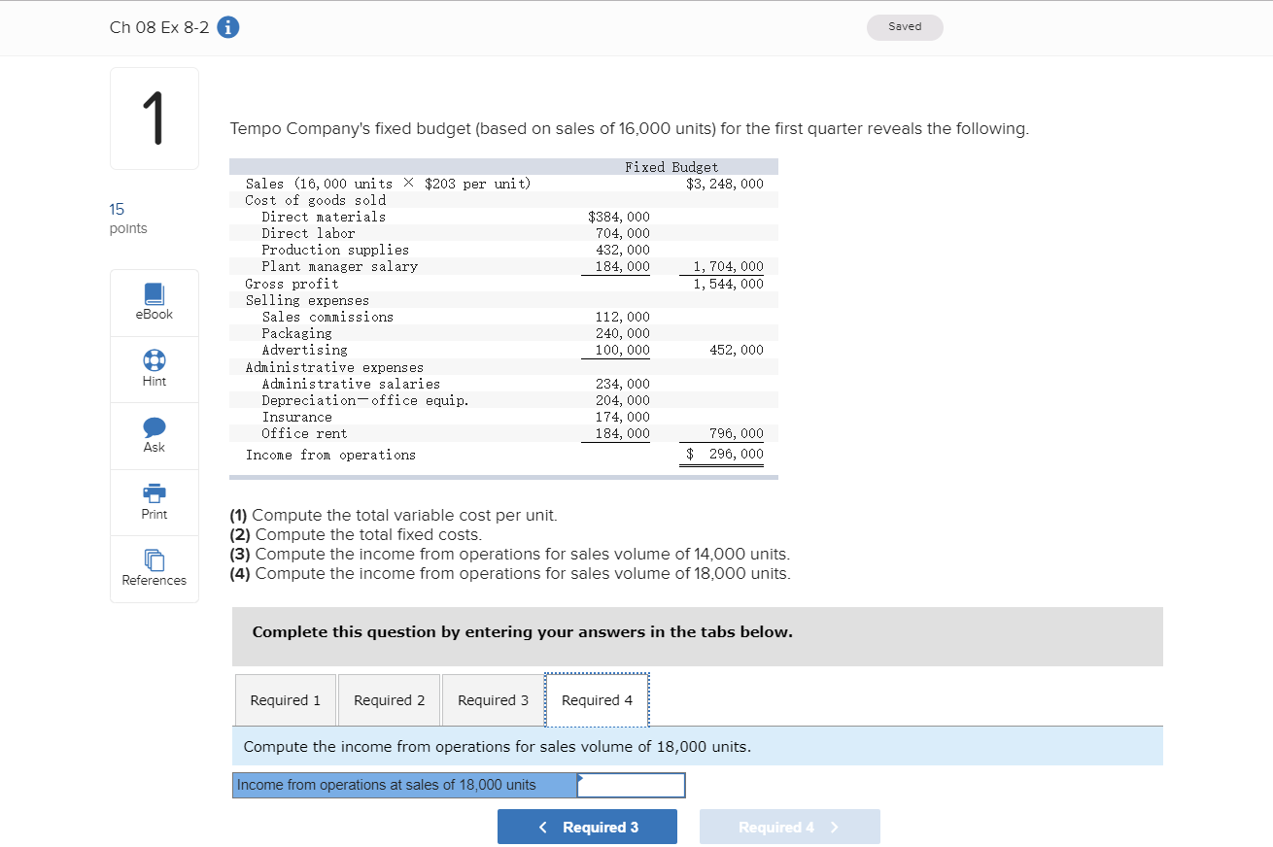Click the income from operations answer field

pos(631,785)
